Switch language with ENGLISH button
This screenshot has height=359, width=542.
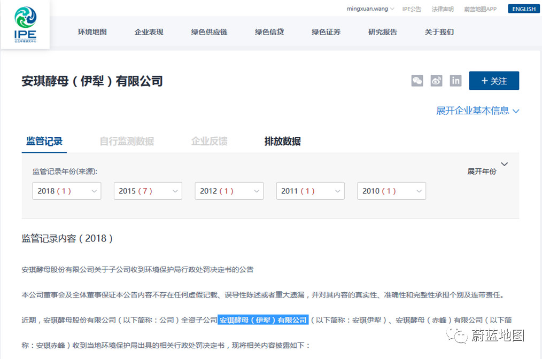pyautogui.click(x=524, y=9)
